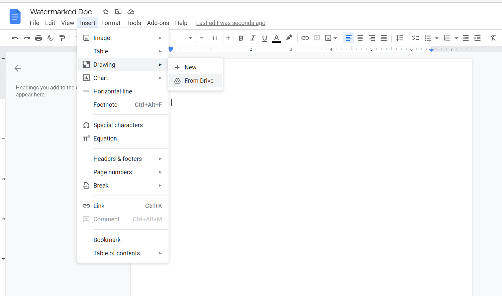The image size is (502, 296).
Task: Open the bulleted list options dropdown arrow
Action: click(437, 38)
